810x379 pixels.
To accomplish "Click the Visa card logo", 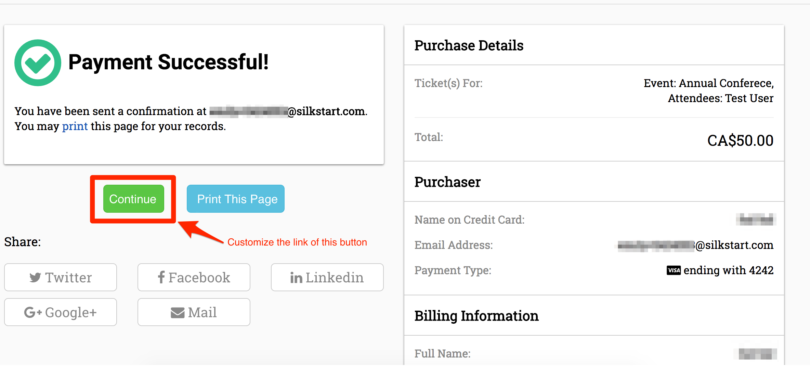I will tap(674, 270).
